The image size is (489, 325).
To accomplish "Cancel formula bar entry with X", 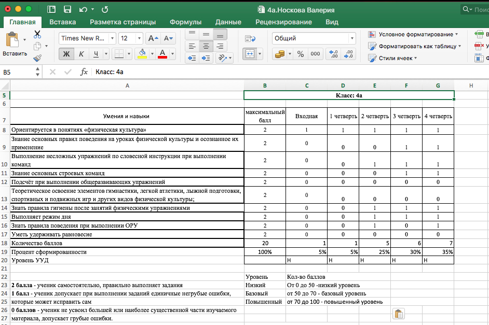I will pos(53,72).
